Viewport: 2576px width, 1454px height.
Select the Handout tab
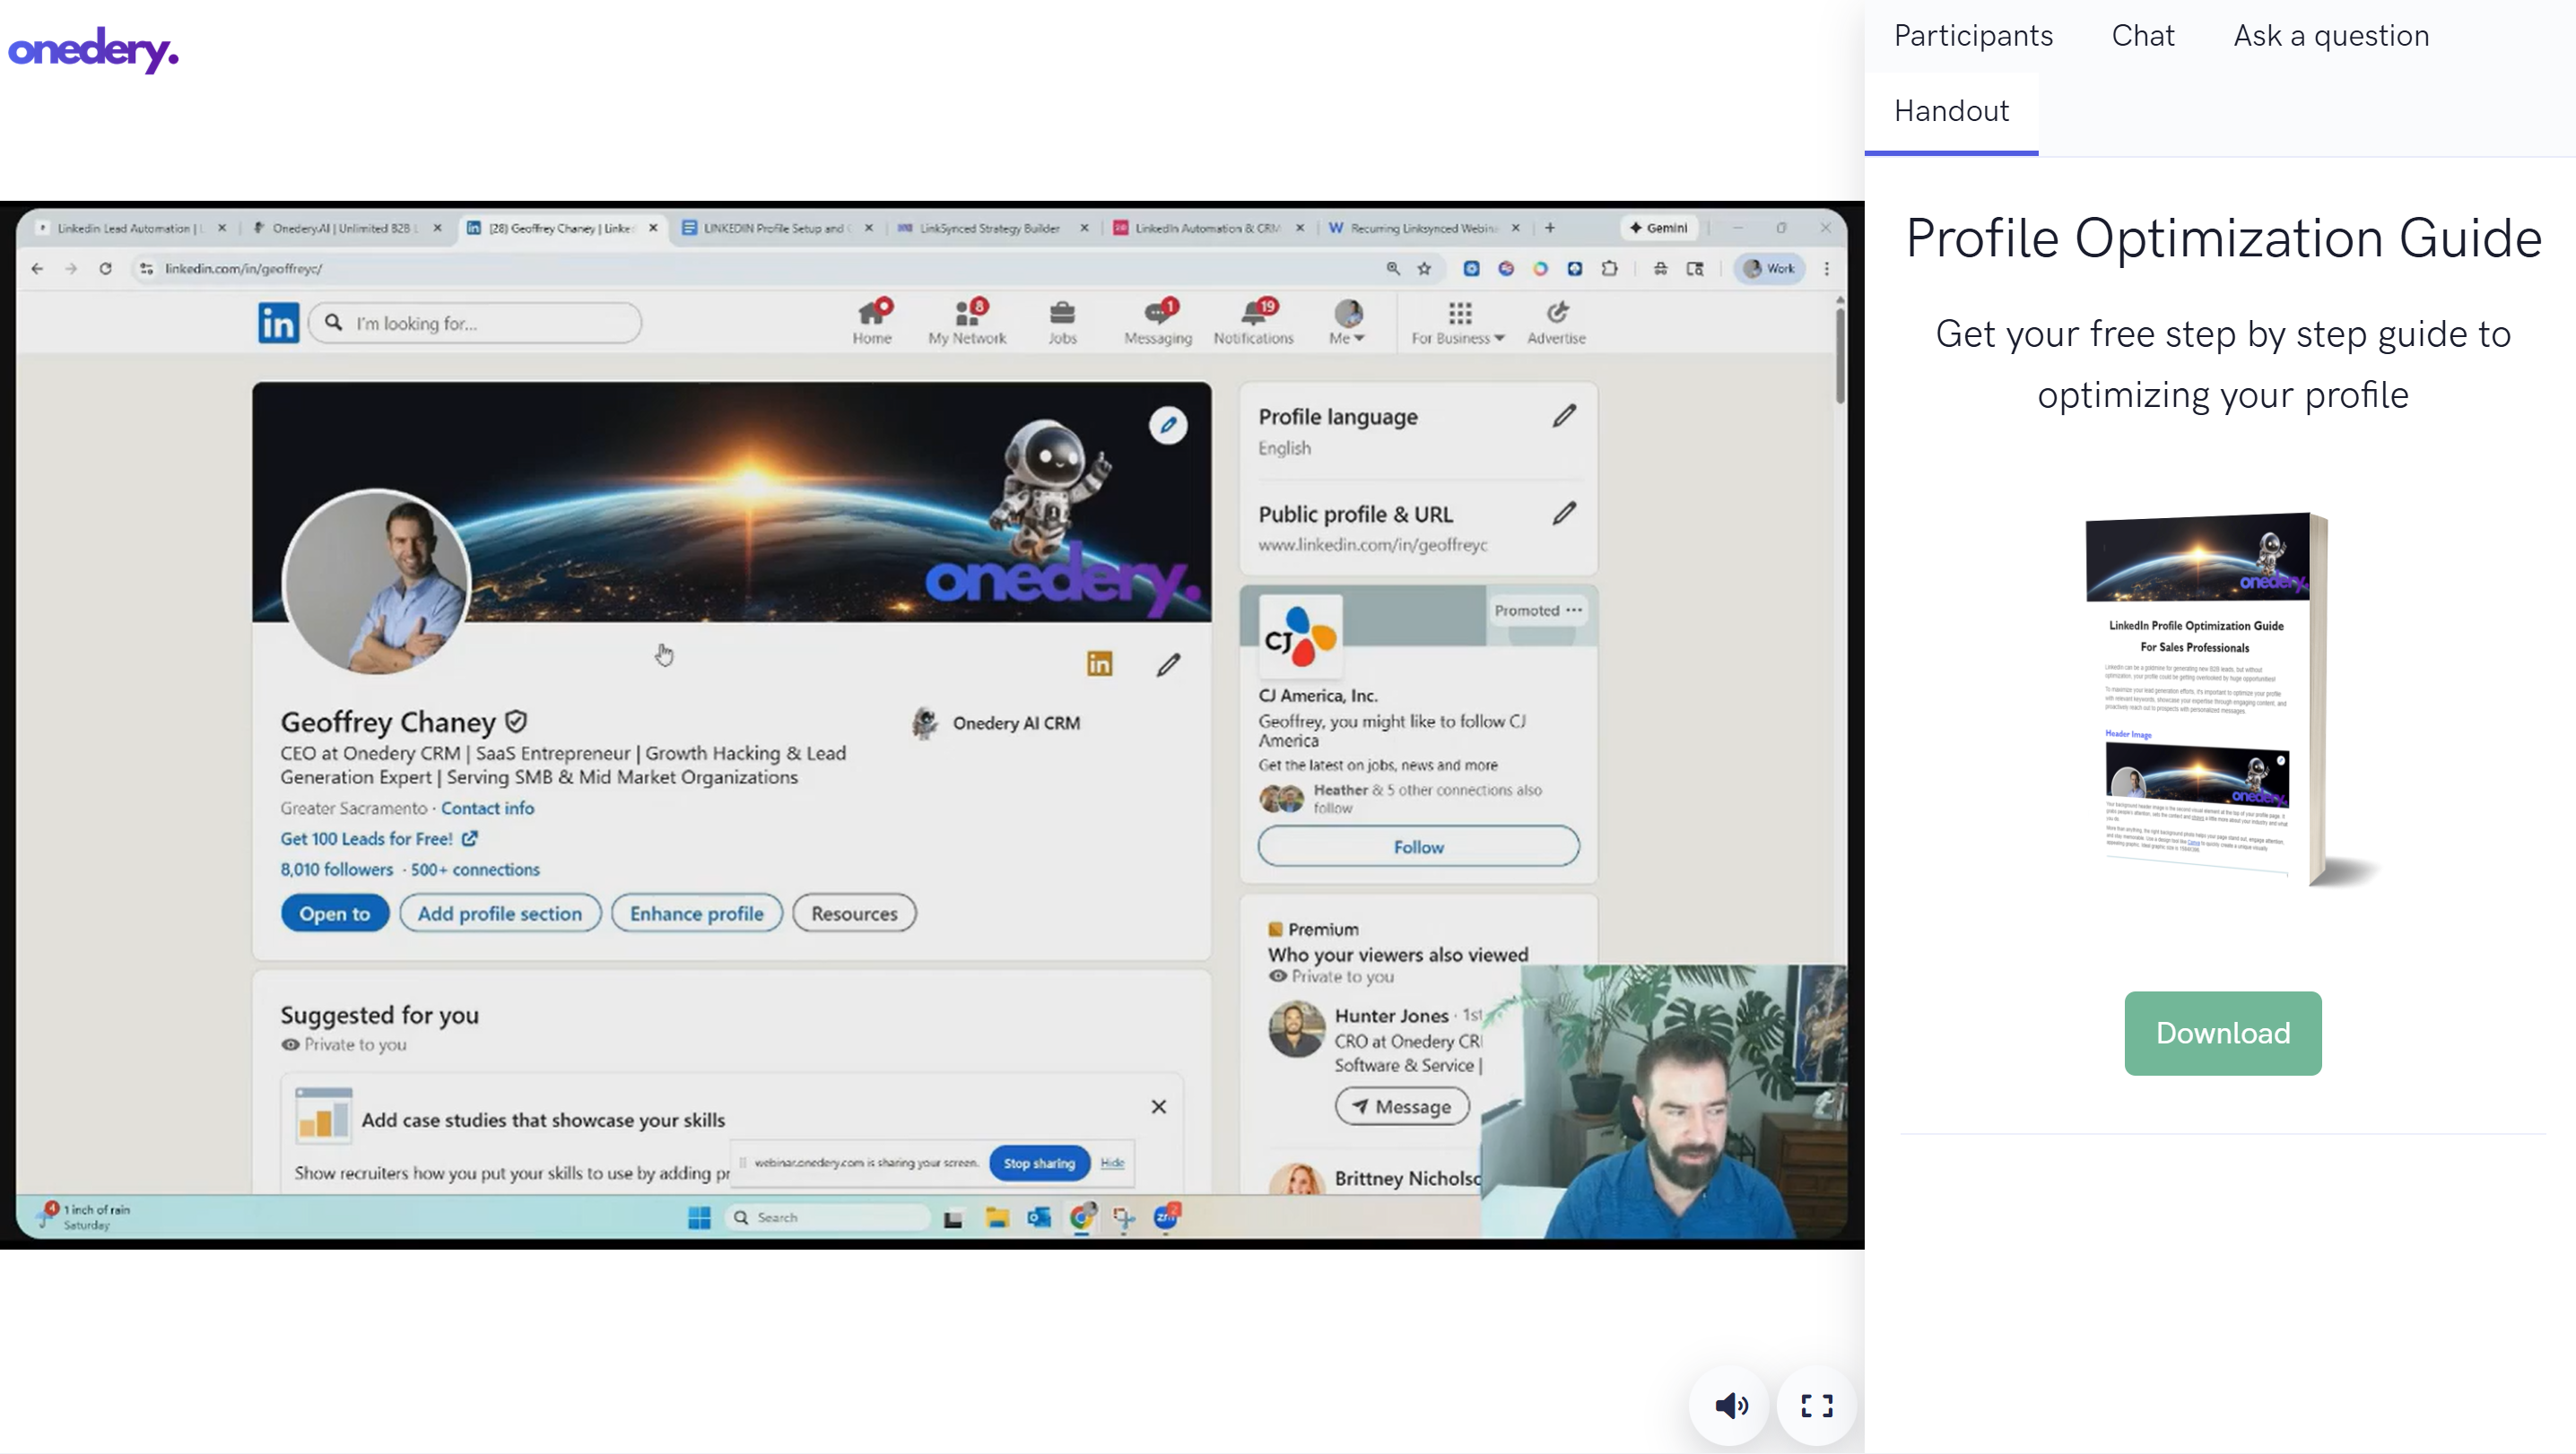point(1951,111)
